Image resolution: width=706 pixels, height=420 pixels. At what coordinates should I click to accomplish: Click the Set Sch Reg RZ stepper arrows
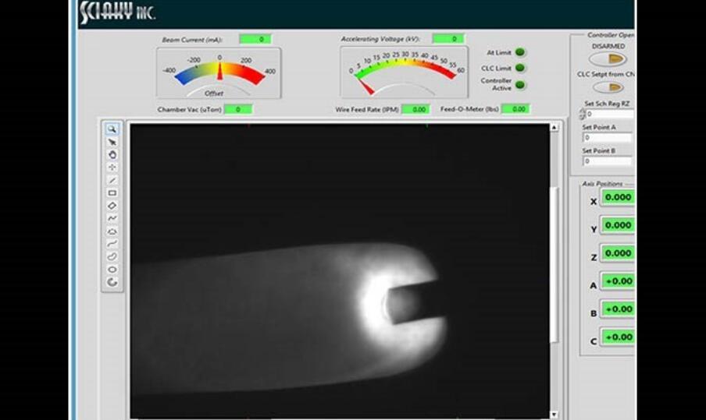(582, 114)
